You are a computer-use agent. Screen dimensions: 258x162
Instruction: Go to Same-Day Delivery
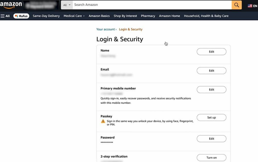[x=46, y=16]
